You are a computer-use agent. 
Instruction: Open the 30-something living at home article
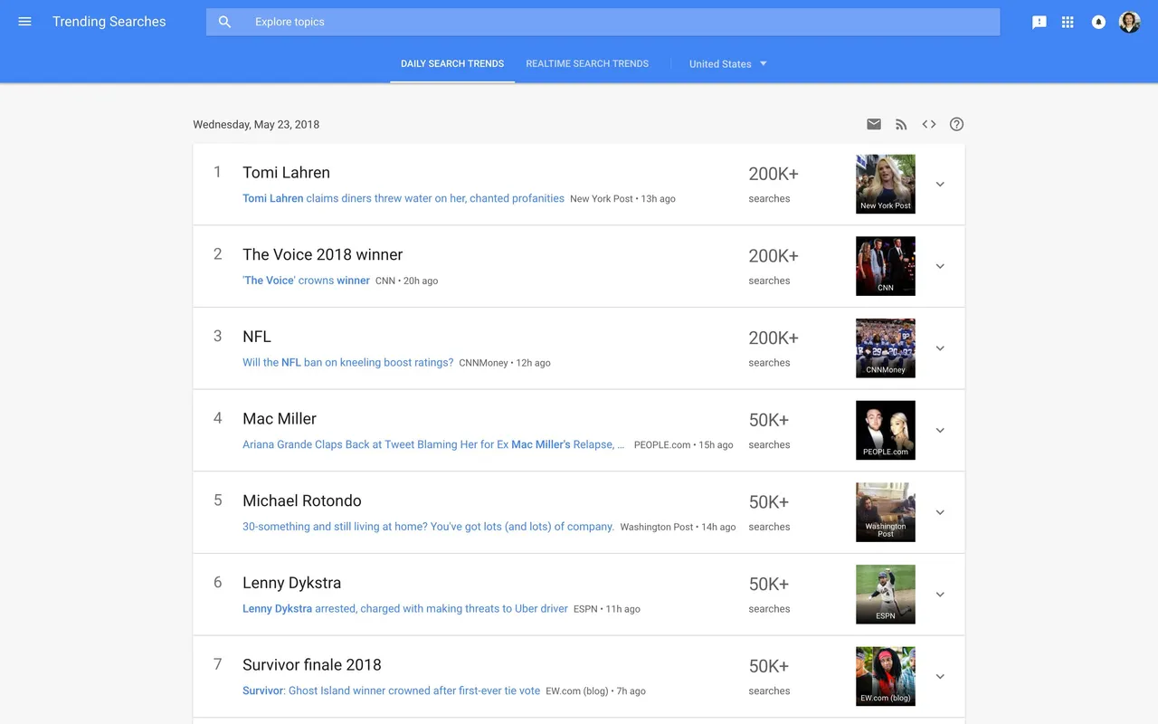point(428,527)
